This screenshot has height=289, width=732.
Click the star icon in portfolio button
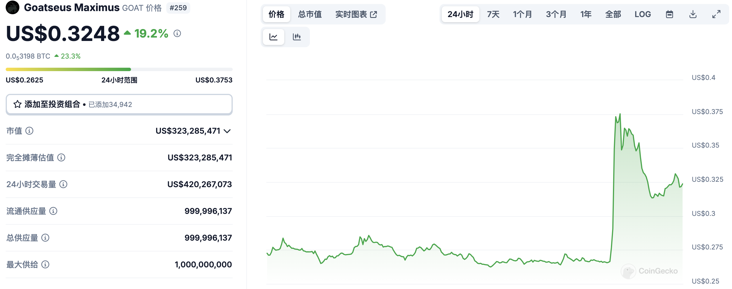17,104
